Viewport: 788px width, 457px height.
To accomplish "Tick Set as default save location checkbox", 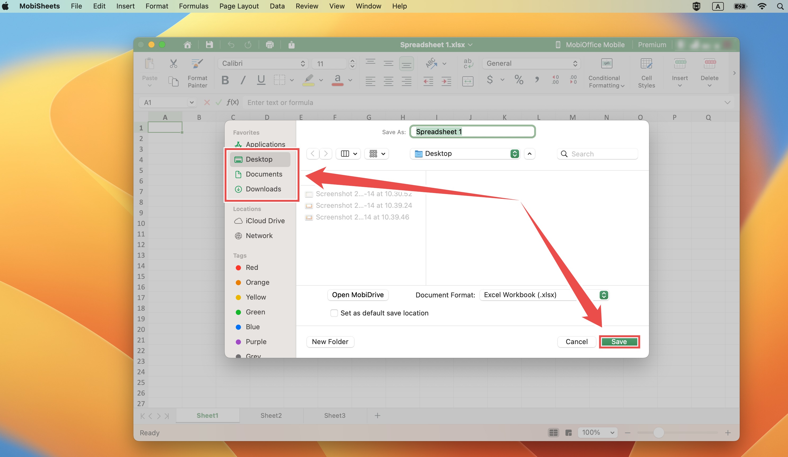I will pos(334,313).
